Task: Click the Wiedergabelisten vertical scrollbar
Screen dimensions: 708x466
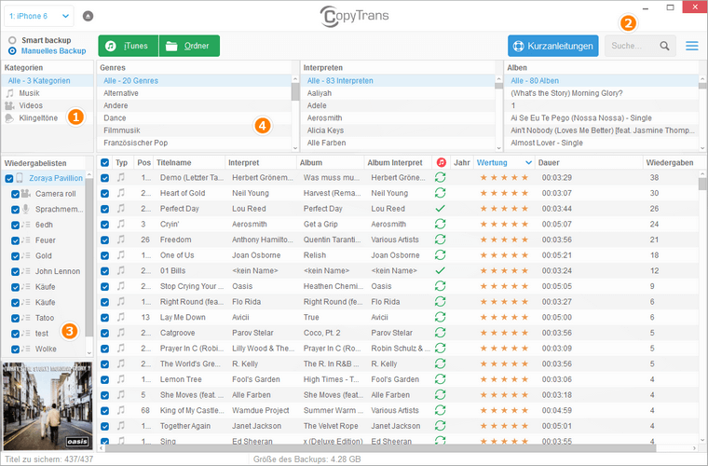Action: [x=88, y=257]
